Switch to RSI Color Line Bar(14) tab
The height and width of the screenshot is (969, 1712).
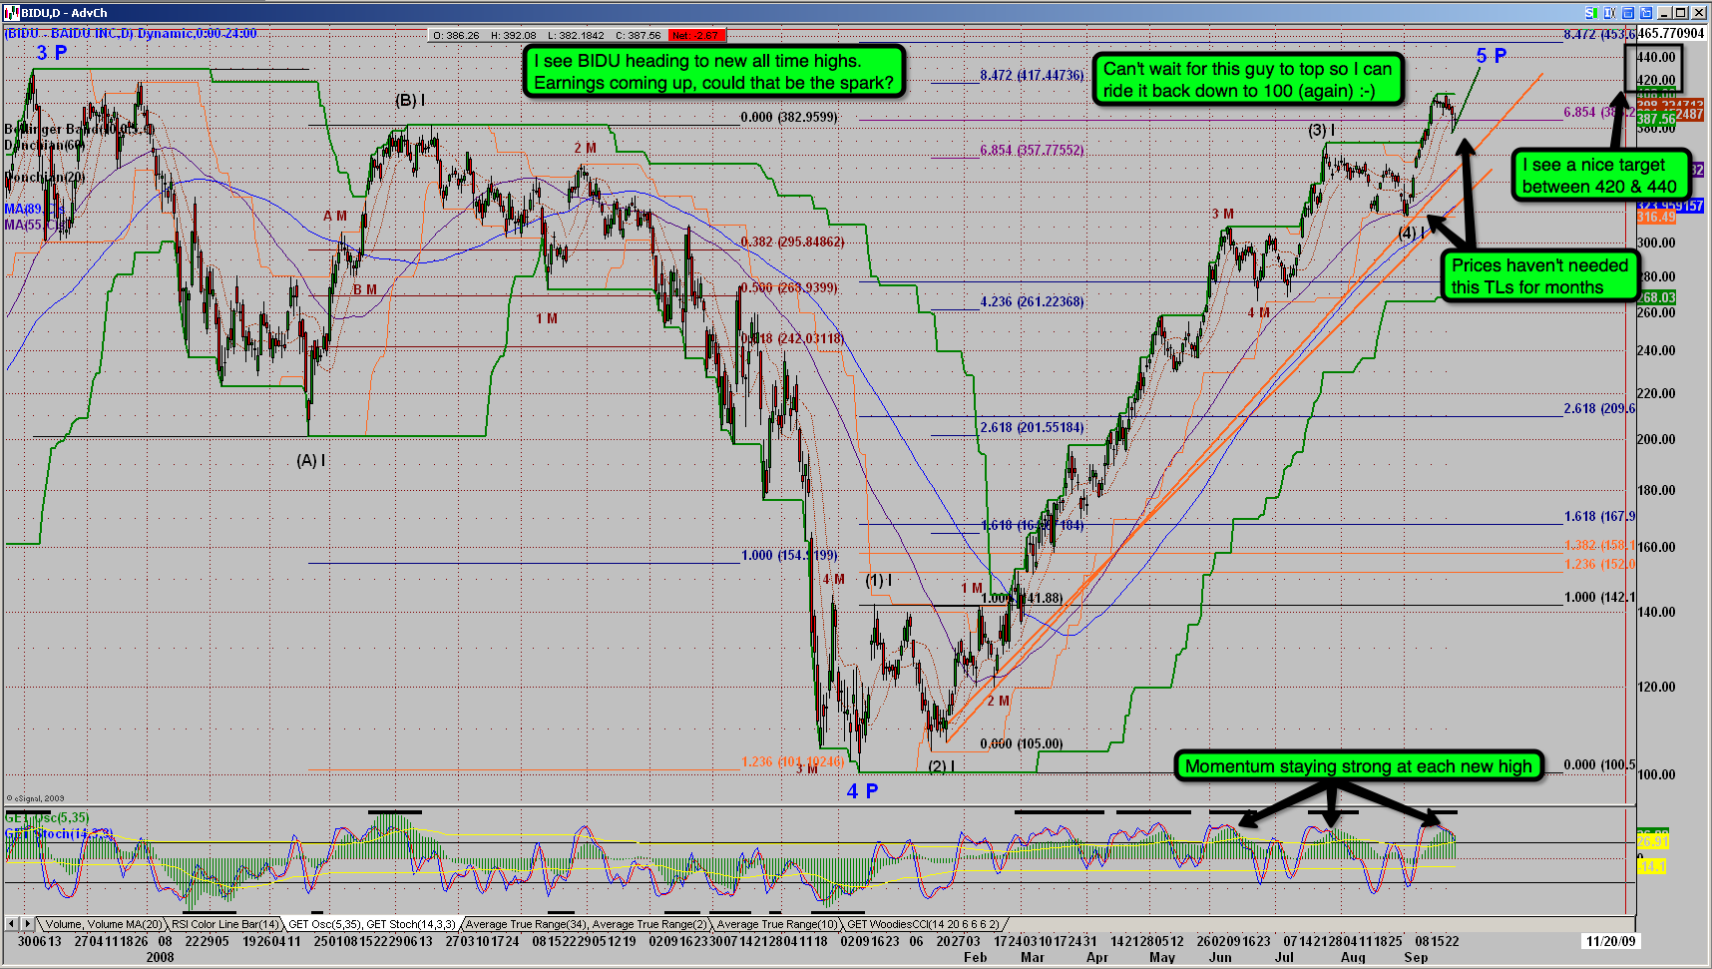pos(224,924)
